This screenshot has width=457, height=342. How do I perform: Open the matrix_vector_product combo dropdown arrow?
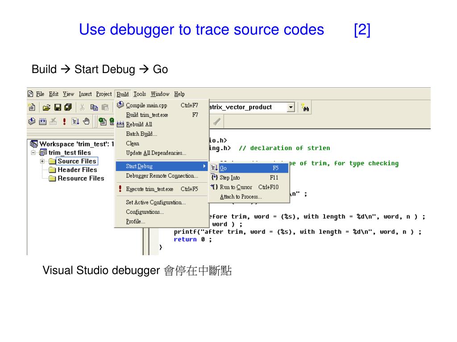point(291,107)
